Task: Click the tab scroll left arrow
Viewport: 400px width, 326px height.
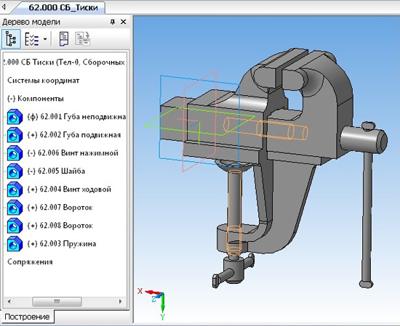Action: (4, 7)
